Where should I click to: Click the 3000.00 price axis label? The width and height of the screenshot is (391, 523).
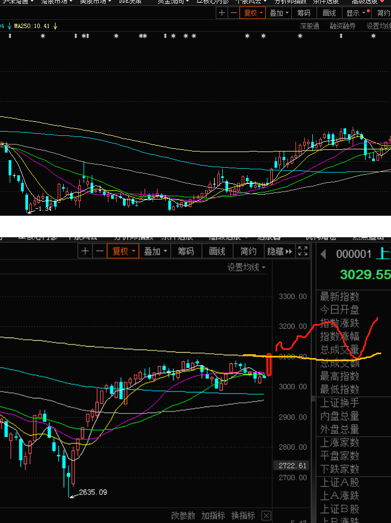tap(293, 387)
